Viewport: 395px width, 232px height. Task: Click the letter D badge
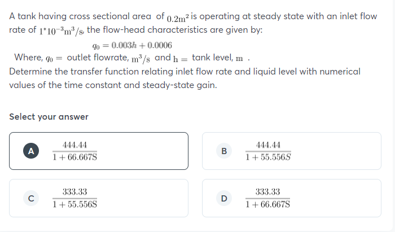point(224,198)
